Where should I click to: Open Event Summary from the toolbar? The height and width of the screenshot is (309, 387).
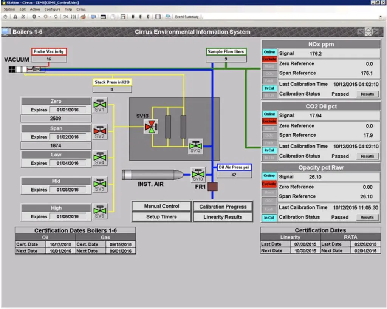187,17
